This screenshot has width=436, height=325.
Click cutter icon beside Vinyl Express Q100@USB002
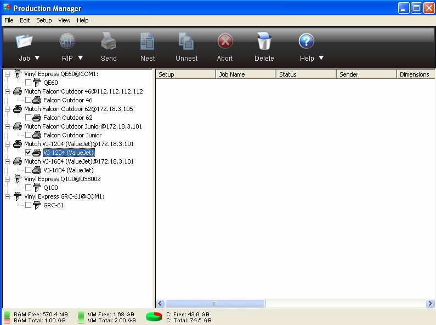pyautogui.click(x=18, y=179)
